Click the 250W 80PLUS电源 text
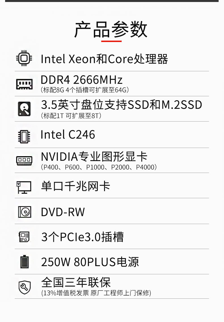Image resolution: width=224 pixels, height=322 pixels. pos(90,262)
